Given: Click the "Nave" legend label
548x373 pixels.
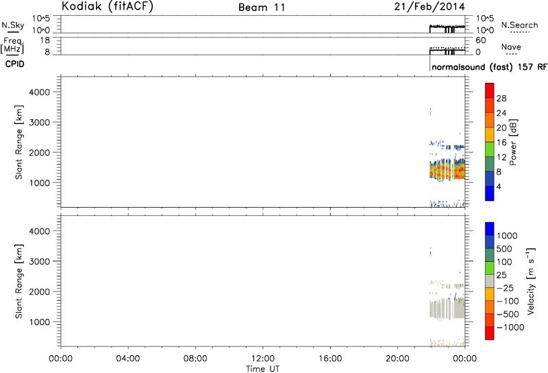Looking at the screenshot, I should [x=511, y=47].
